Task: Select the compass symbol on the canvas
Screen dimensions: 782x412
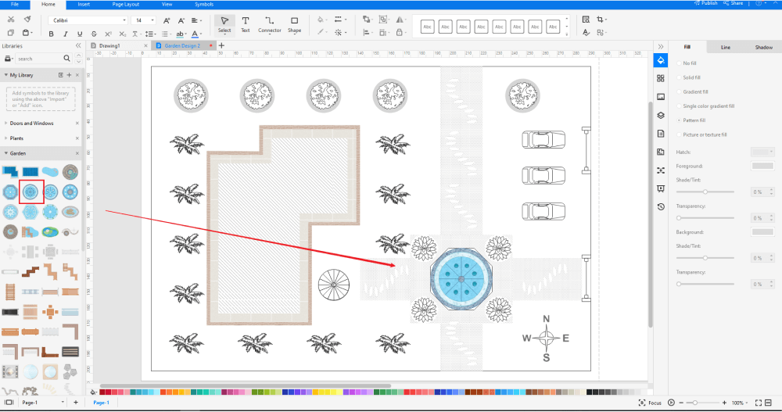Action: (x=546, y=339)
